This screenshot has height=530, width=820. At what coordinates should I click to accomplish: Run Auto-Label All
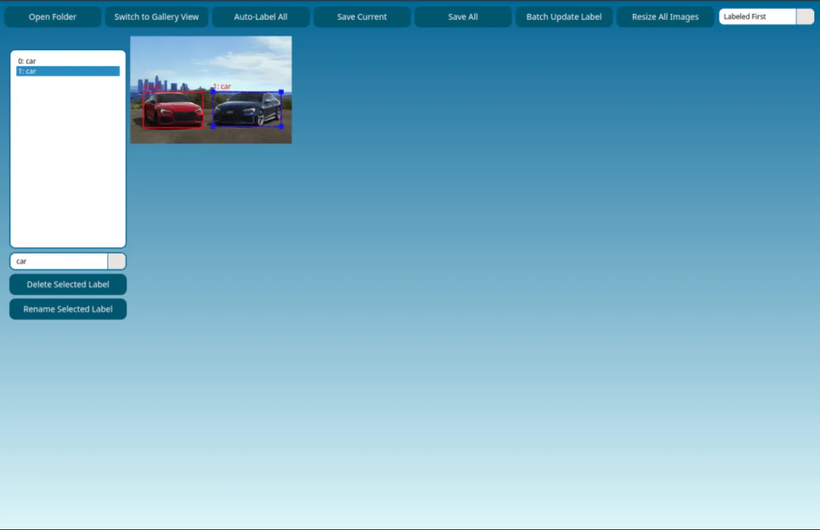(x=261, y=17)
